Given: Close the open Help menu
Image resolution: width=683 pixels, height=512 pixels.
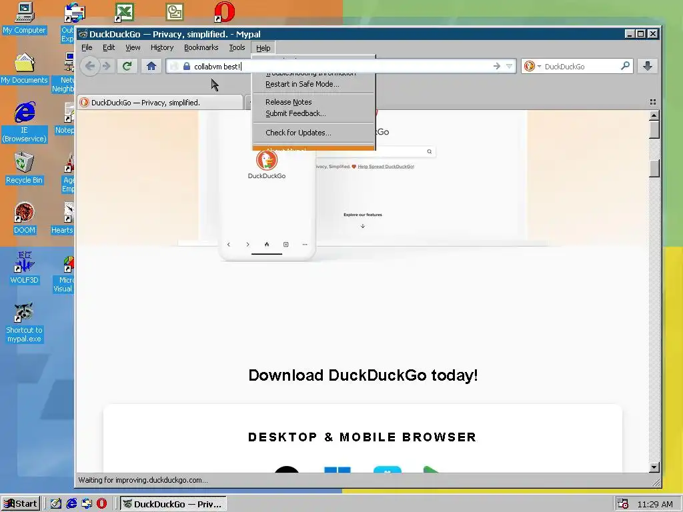Looking at the screenshot, I should 263,48.
